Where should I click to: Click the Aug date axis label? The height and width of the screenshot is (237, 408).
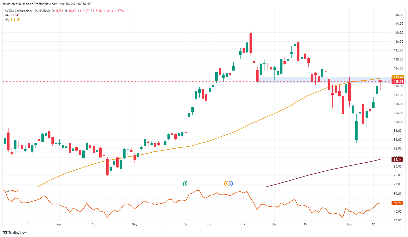[x=349, y=224]
